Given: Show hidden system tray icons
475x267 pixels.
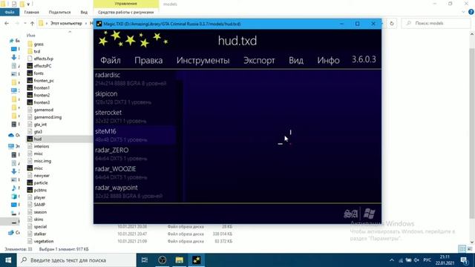Looking at the screenshot, I should coord(392,260).
